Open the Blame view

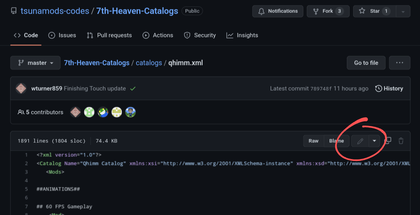point(336,141)
